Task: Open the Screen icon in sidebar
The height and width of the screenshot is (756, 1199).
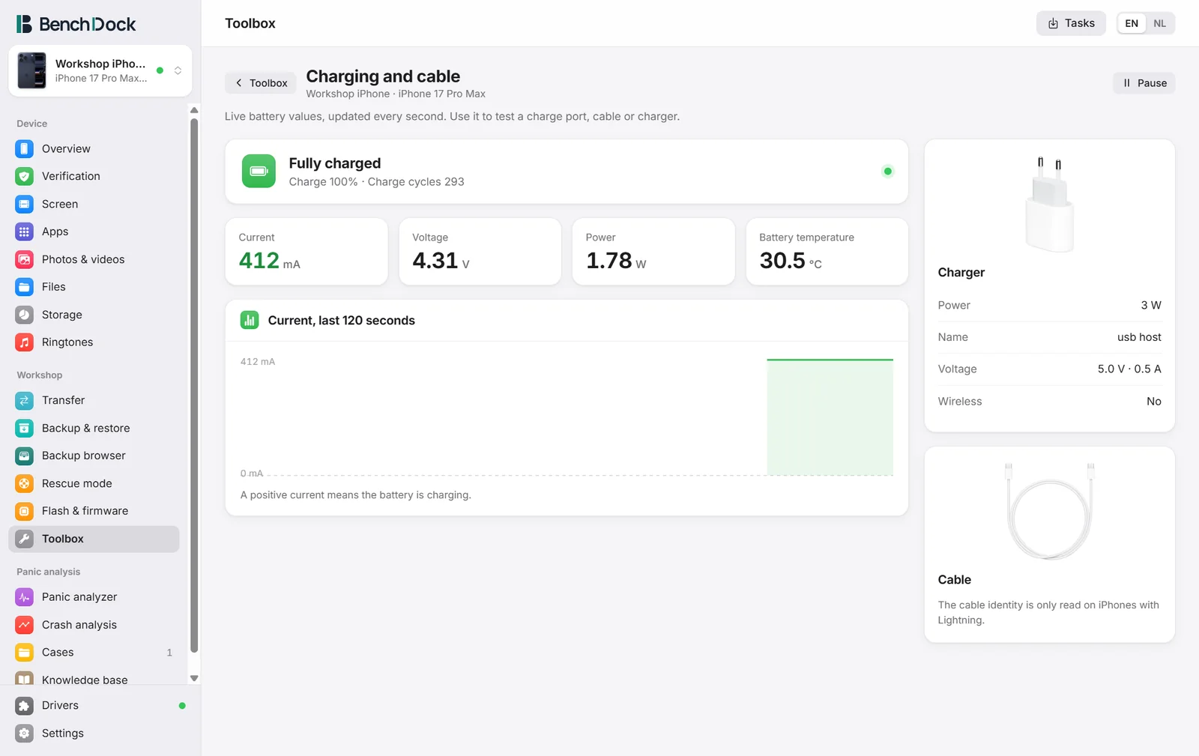Action: pos(25,204)
